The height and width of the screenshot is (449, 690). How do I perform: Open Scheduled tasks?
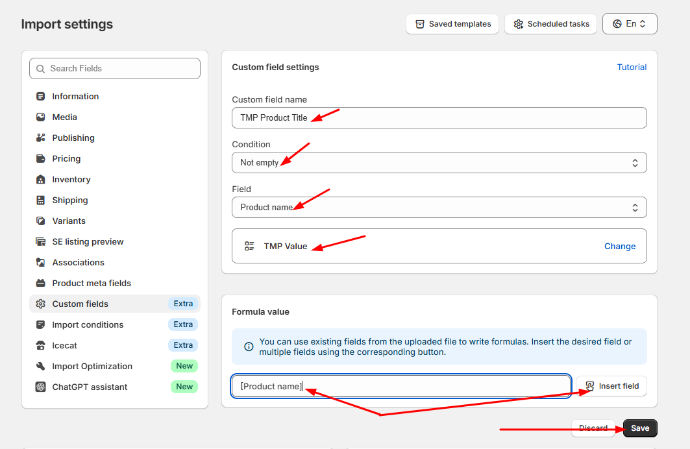pyautogui.click(x=550, y=24)
